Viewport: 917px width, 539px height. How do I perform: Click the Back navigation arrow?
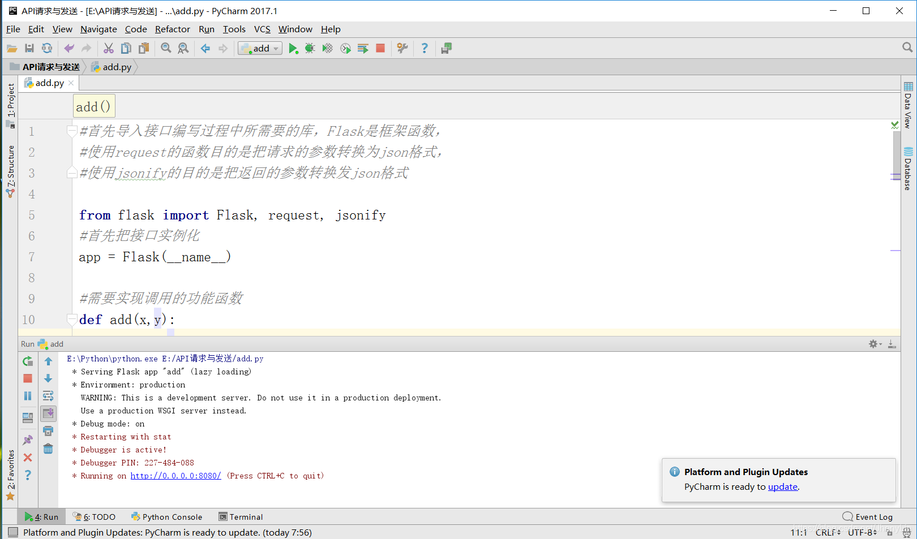(x=205, y=49)
